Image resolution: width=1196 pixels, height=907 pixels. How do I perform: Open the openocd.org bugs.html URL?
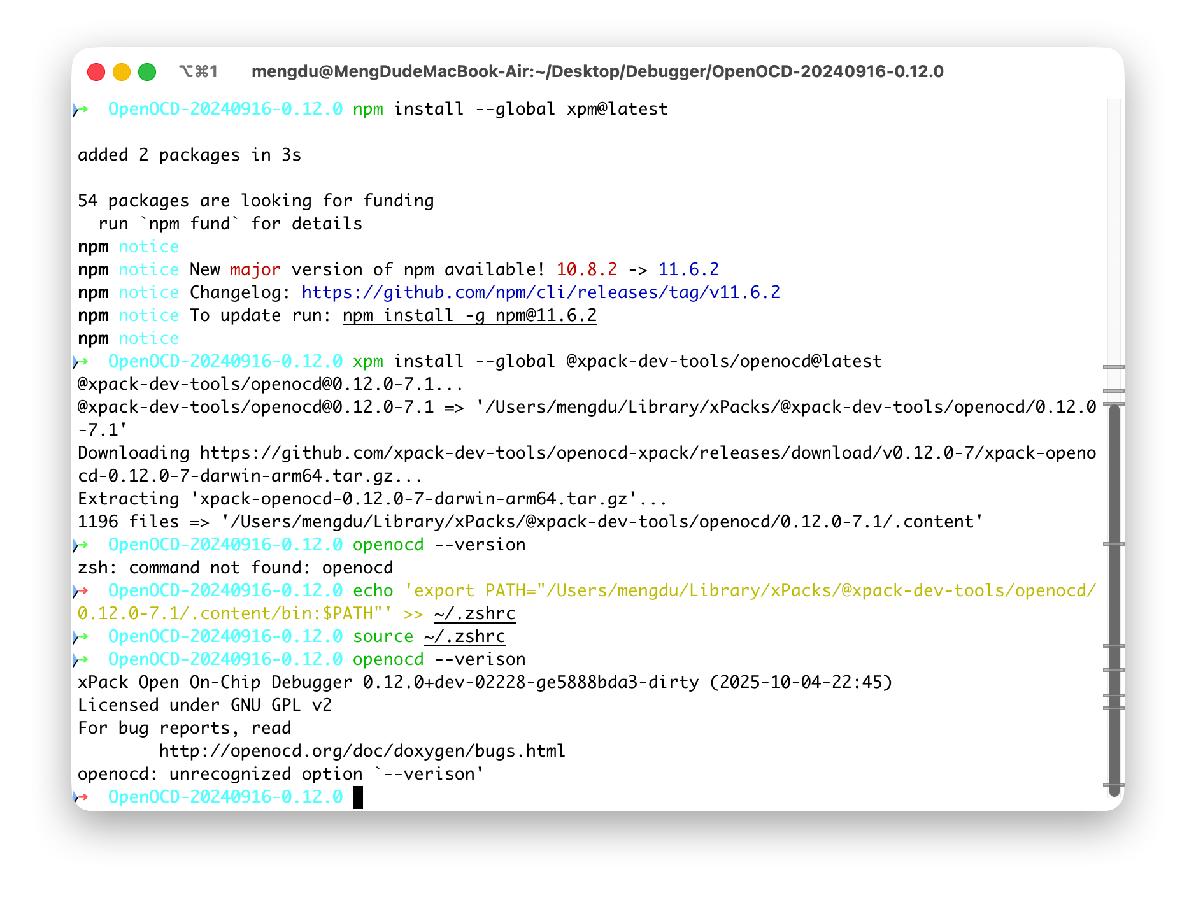[362, 751]
